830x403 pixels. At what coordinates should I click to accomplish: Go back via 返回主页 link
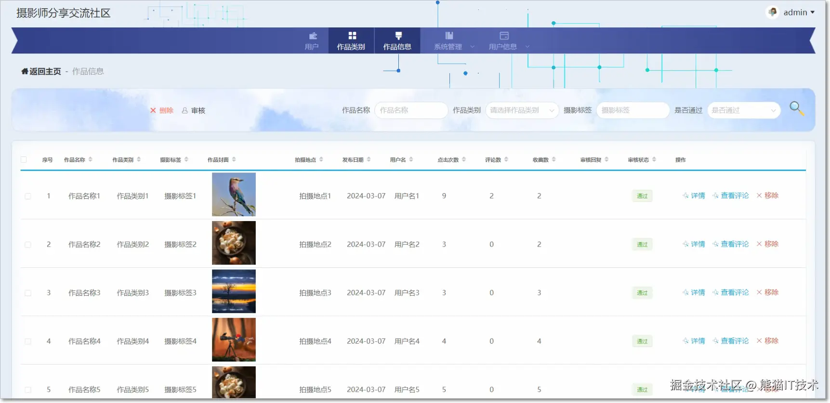[45, 71]
